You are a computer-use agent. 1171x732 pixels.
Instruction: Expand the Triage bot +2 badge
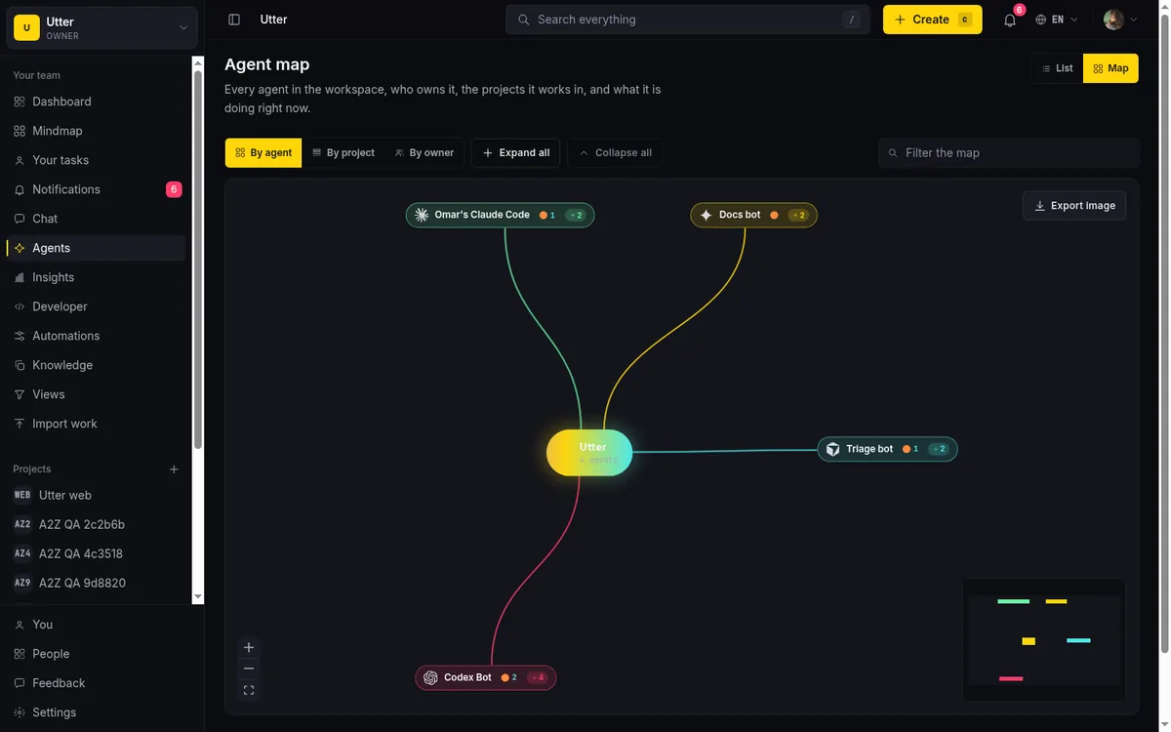(939, 449)
